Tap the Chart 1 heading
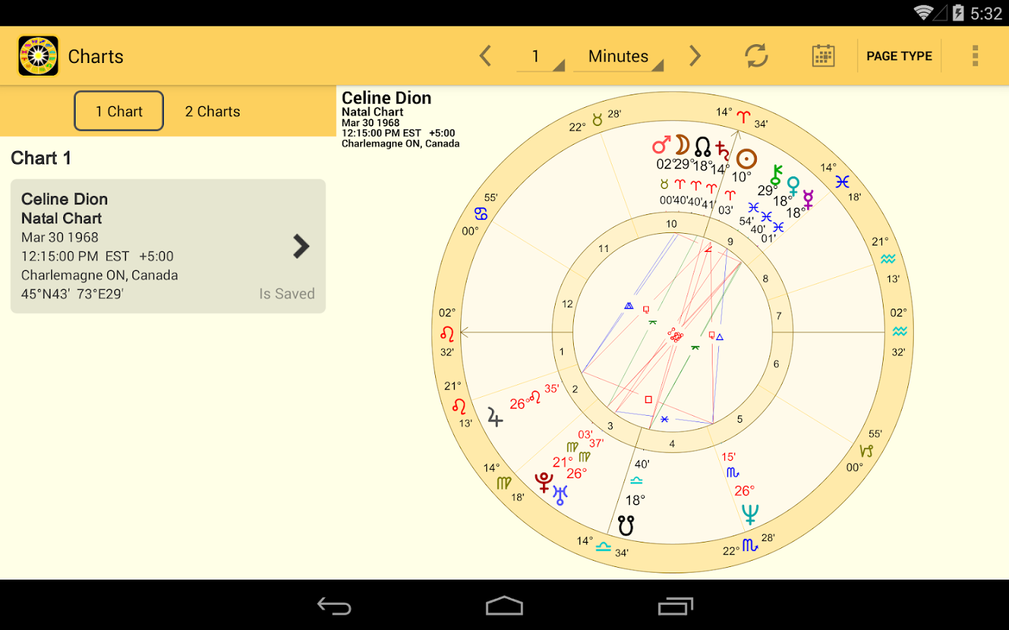Viewport: 1009px width, 630px height. pos(41,158)
